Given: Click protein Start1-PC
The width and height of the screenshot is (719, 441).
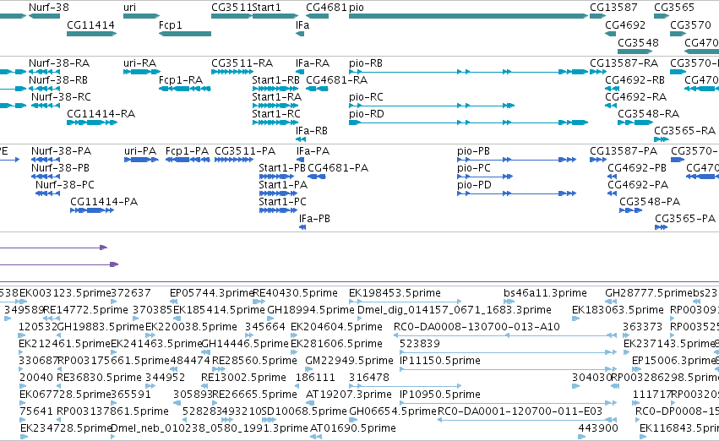Looking at the screenshot, I should (x=282, y=202).
